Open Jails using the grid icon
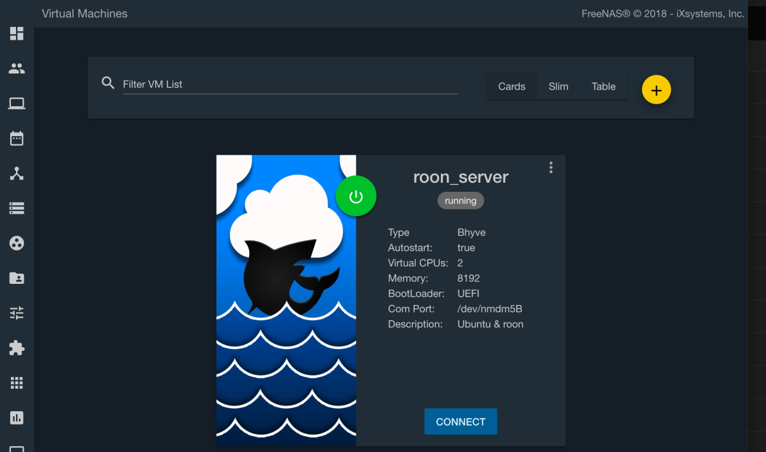This screenshot has height=452, width=766. [x=17, y=383]
